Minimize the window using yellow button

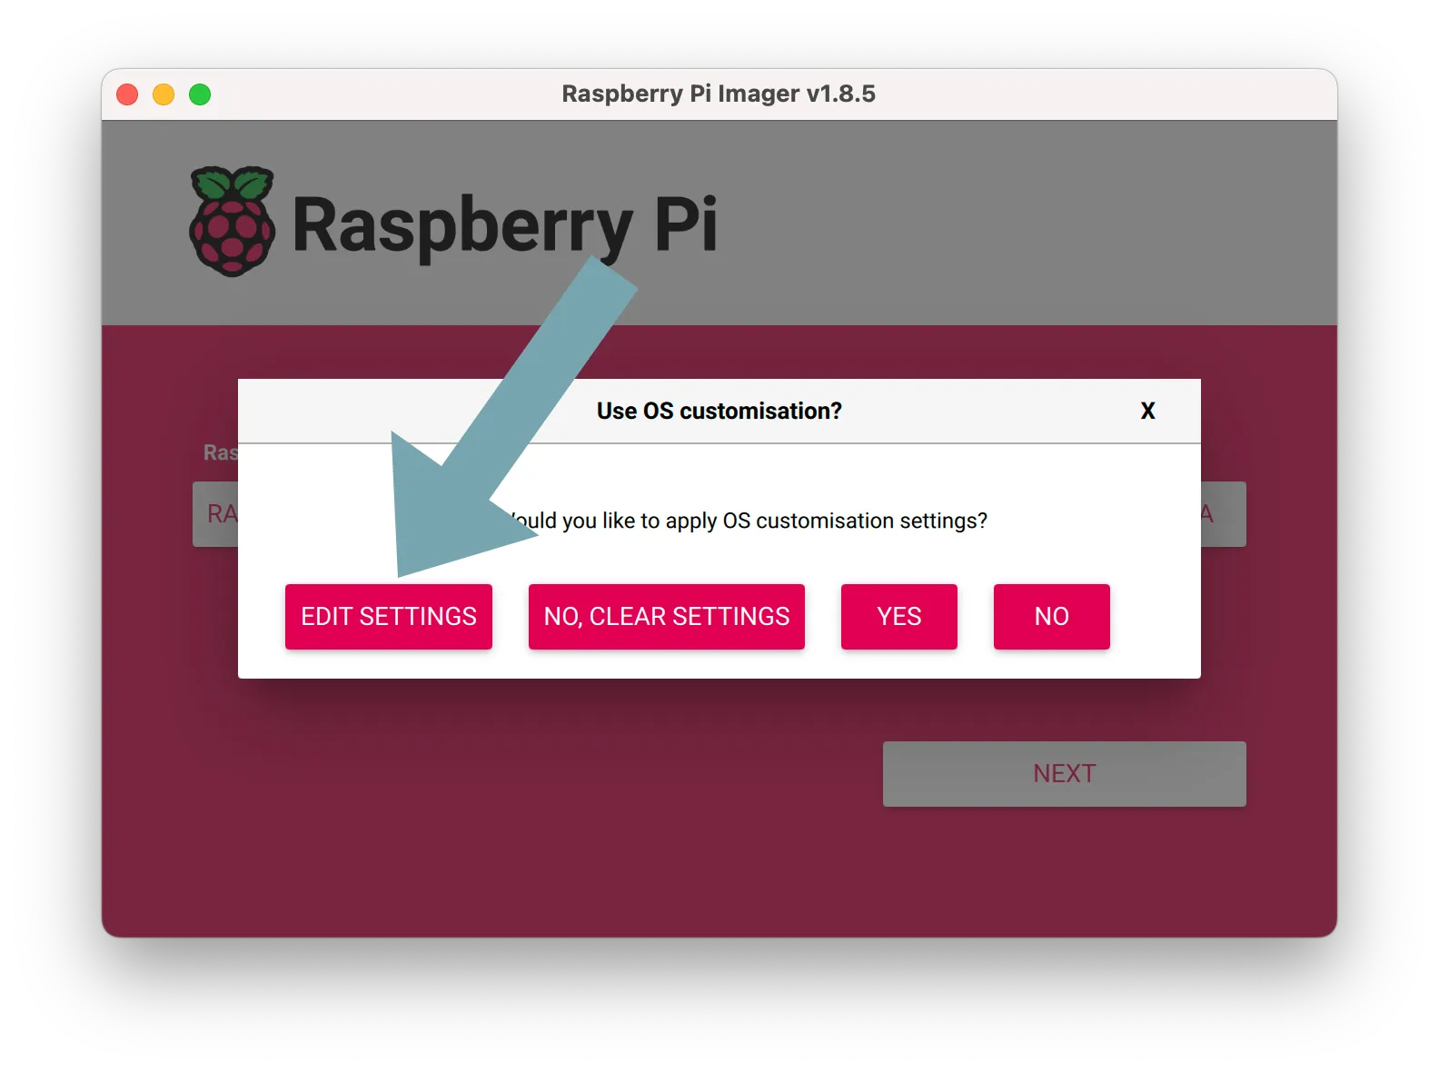(164, 94)
